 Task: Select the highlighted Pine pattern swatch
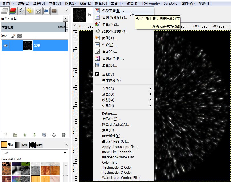[36, 179]
